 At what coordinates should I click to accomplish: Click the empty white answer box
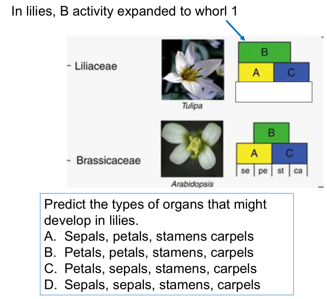click(x=274, y=92)
